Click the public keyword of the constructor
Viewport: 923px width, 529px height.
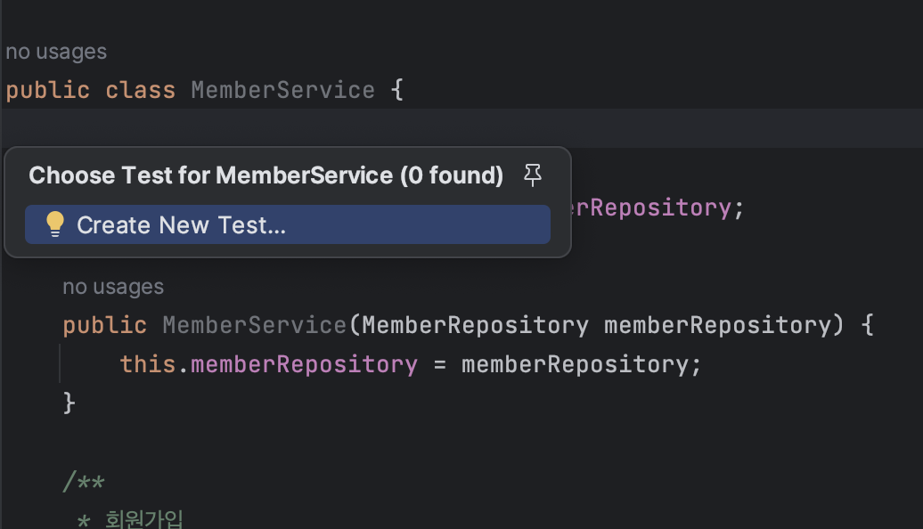(105, 325)
